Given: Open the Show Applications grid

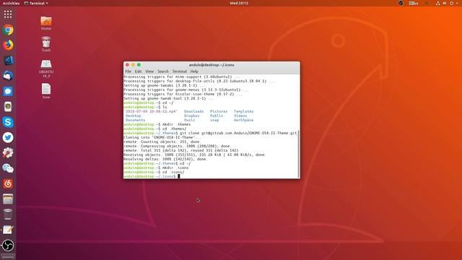Looking at the screenshot, I should coord(8,14).
